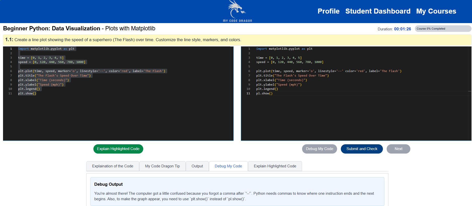Click the import line in left example editor
The image size is (472, 206).
(x=46, y=49)
